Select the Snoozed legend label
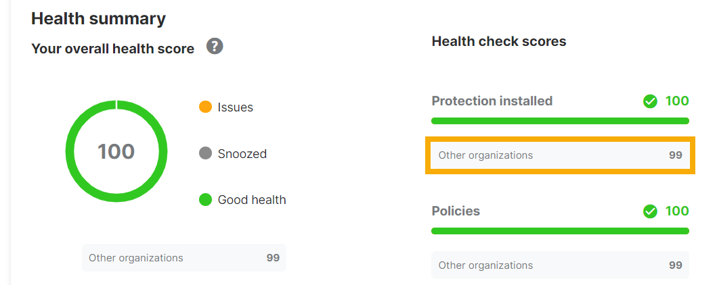The width and height of the screenshot is (717, 285). [x=242, y=153]
